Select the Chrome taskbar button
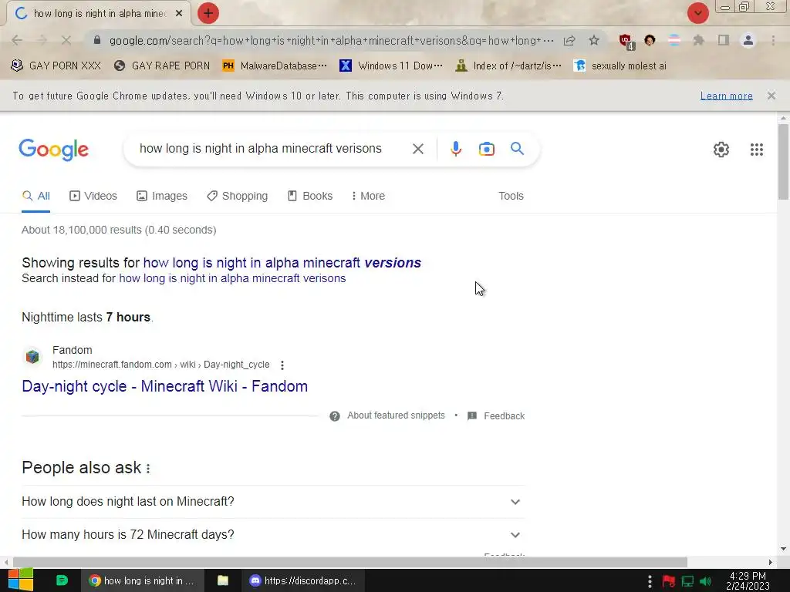This screenshot has height=592, width=790. (x=143, y=580)
